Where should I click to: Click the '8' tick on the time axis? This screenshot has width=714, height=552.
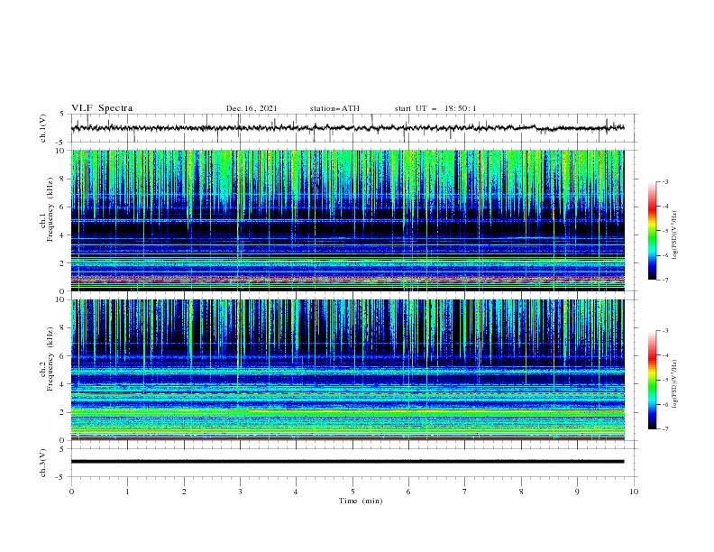(x=521, y=492)
